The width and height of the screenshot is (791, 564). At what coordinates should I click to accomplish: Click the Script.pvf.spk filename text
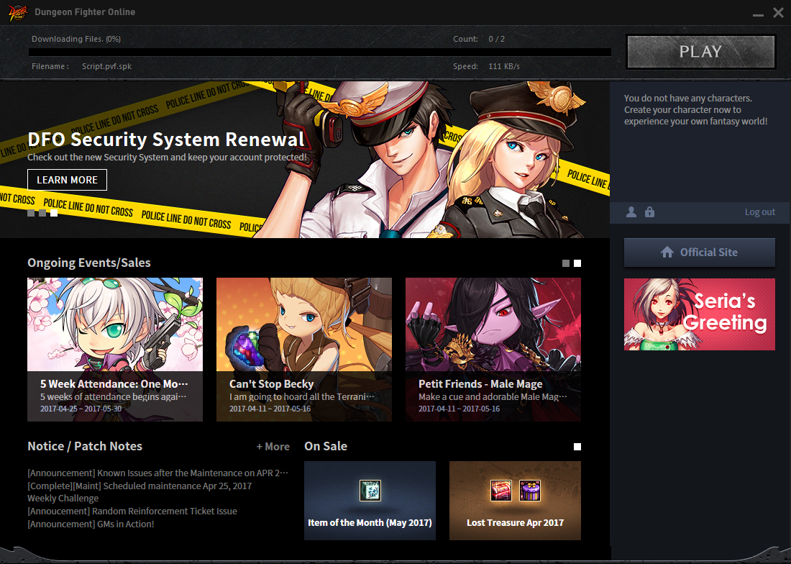coord(107,66)
